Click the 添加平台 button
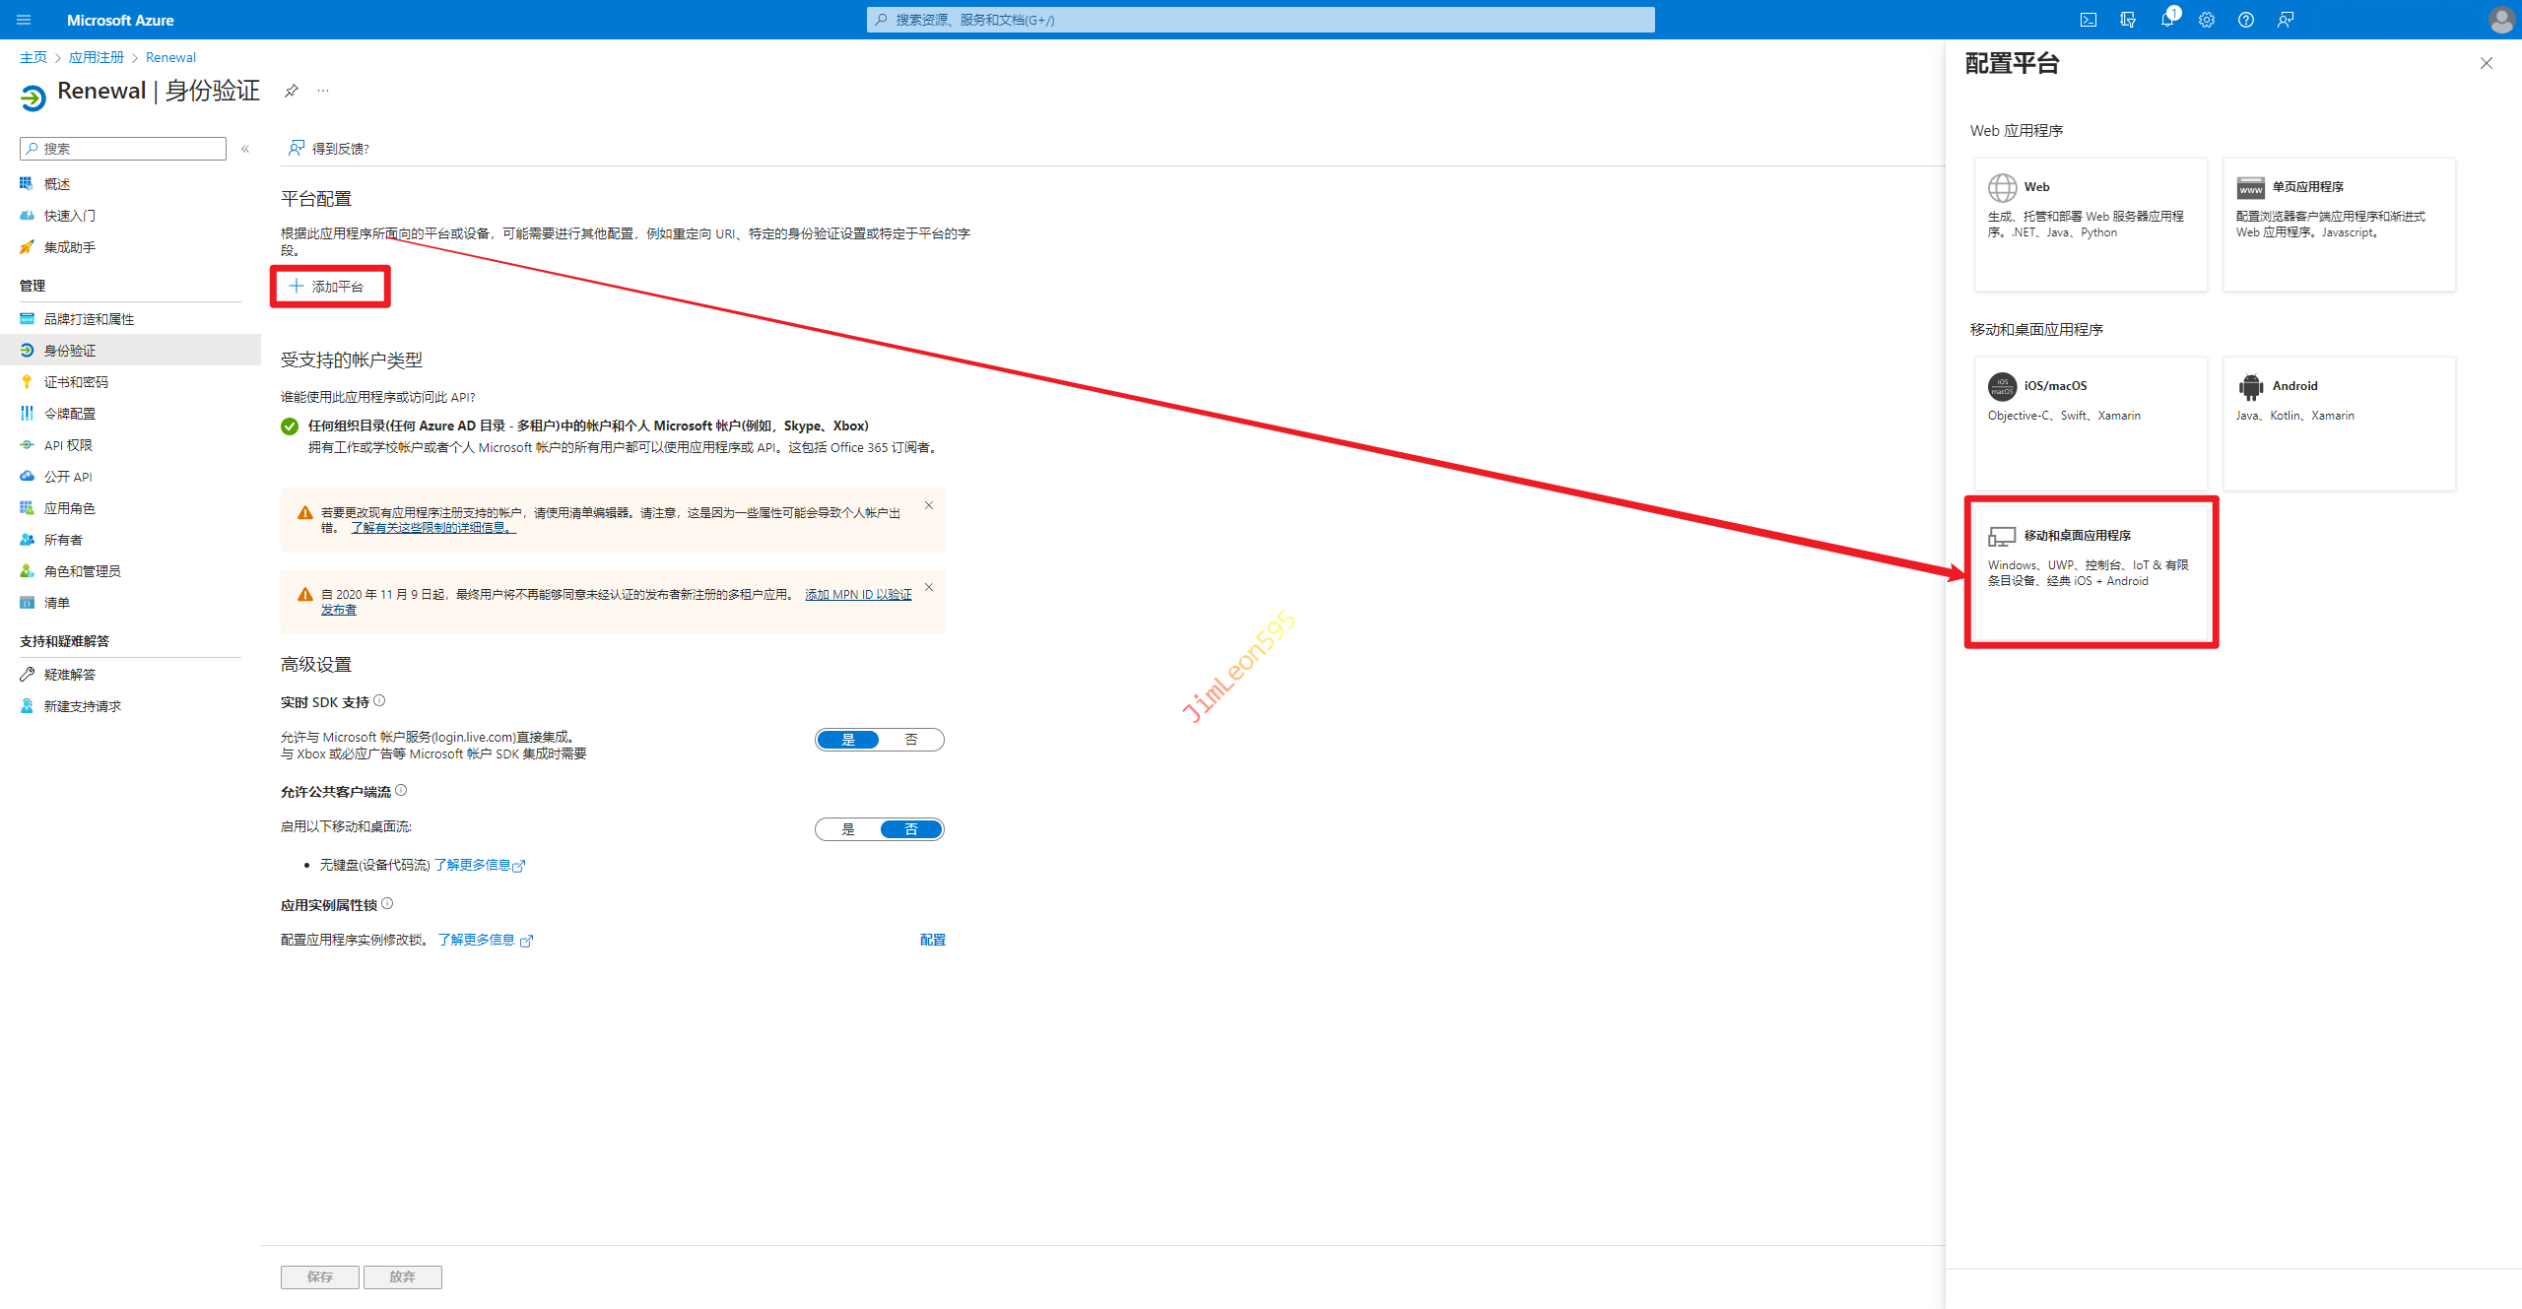Image resolution: width=2522 pixels, height=1309 pixels. coord(328,287)
